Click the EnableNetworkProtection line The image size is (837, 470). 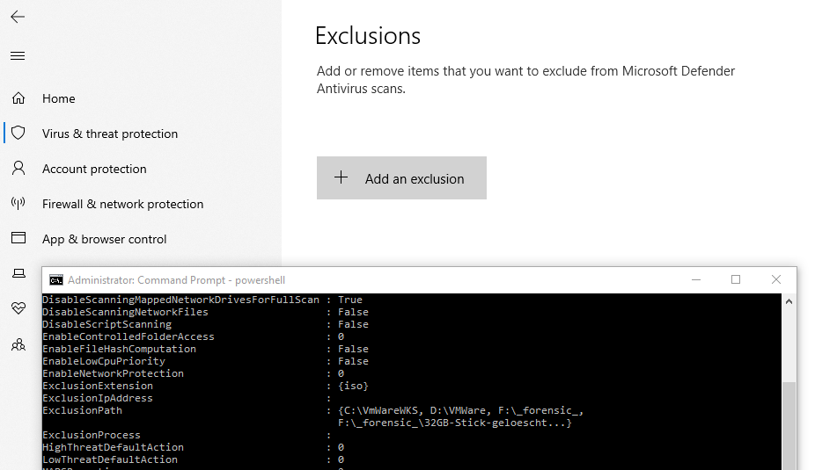click(194, 373)
